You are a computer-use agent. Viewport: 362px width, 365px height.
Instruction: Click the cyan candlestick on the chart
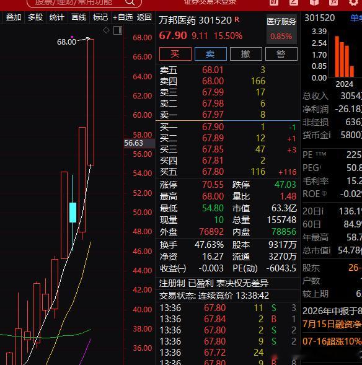pyautogui.click(x=73, y=213)
